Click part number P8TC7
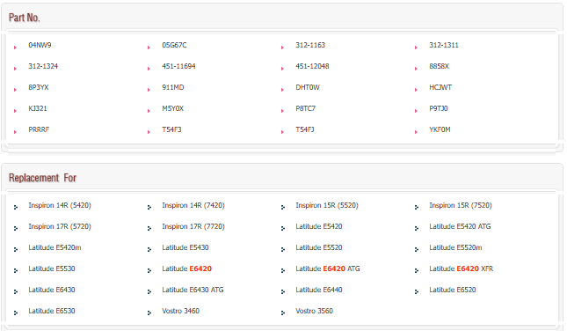567x331 pixels. point(306,108)
